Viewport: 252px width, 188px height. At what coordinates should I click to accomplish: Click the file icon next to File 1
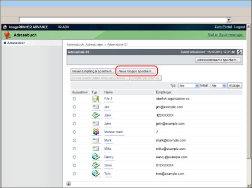point(96,99)
